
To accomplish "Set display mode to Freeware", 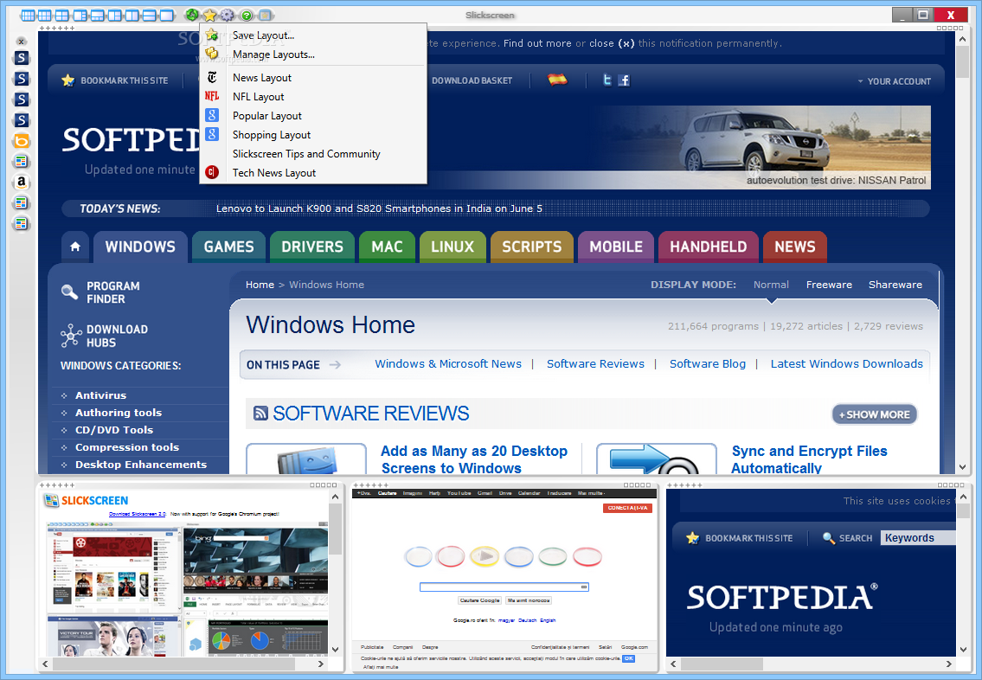I will pyautogui.click(x=829, y=285).
